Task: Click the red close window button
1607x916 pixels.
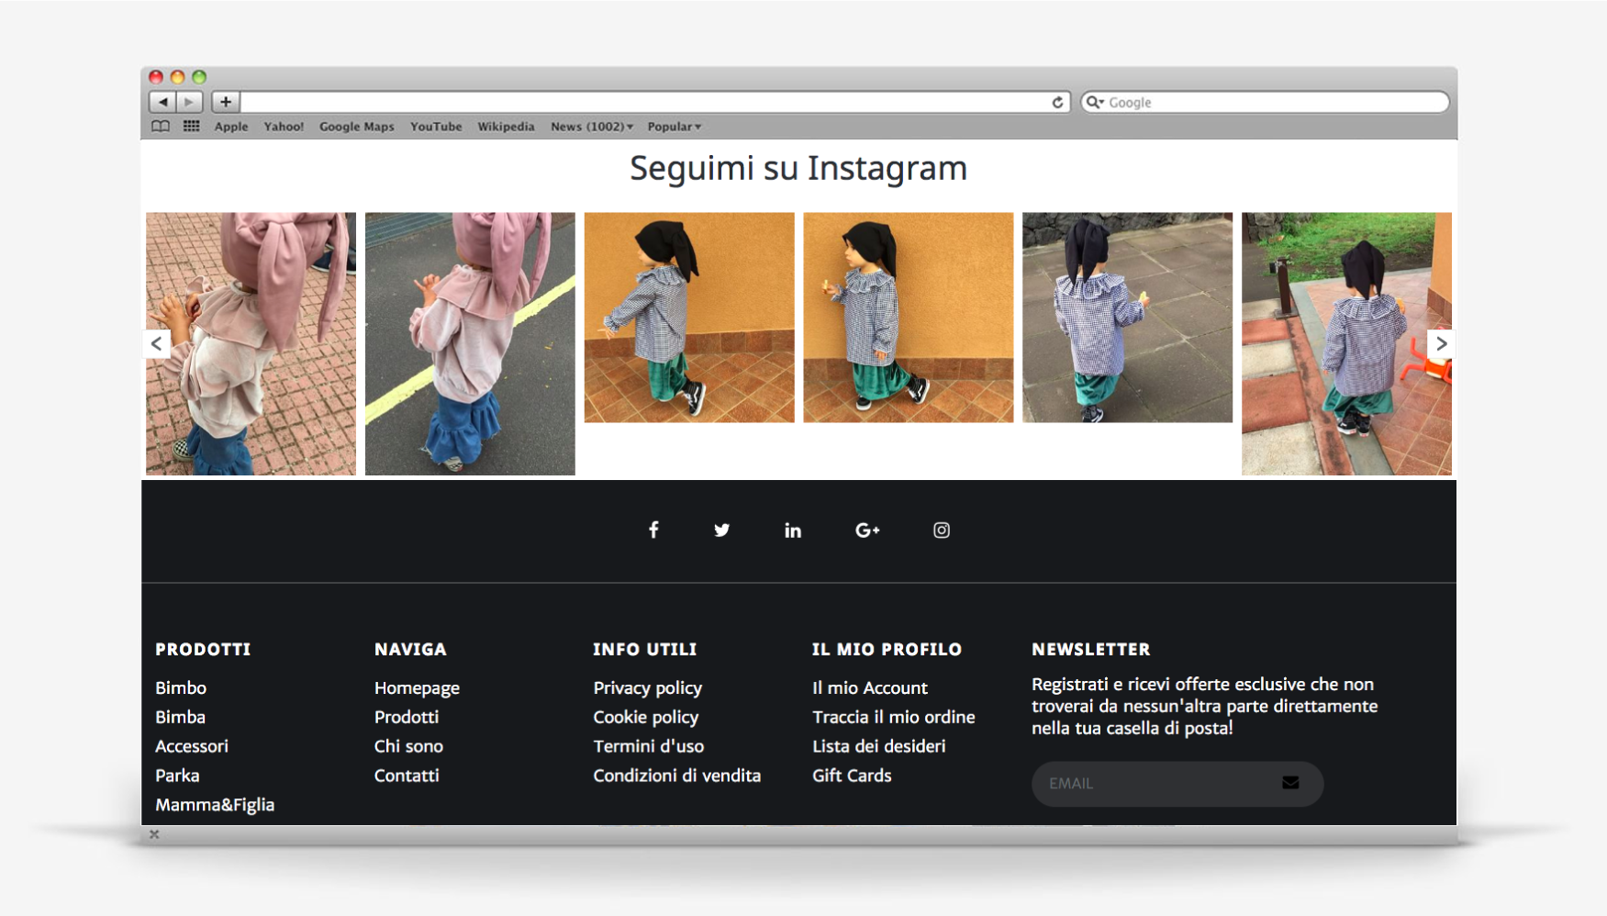Action: point(156,77)
